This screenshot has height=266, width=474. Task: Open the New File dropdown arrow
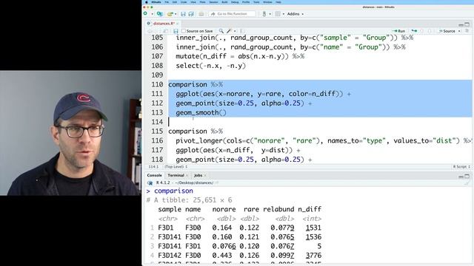tap(152, 14)
